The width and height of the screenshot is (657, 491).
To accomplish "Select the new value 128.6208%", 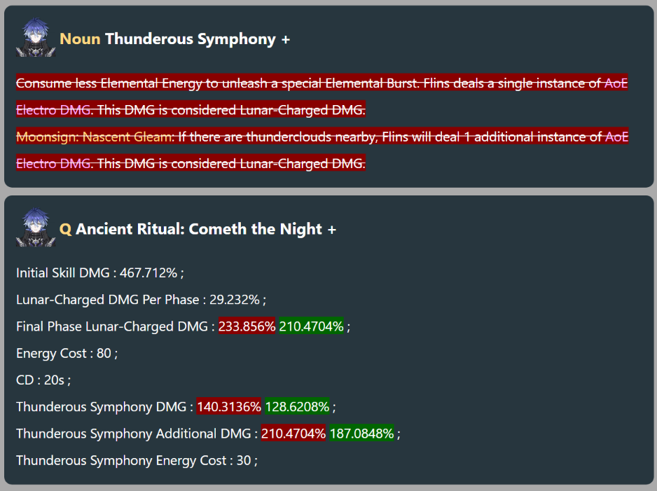I will click(x=297, y=407).
